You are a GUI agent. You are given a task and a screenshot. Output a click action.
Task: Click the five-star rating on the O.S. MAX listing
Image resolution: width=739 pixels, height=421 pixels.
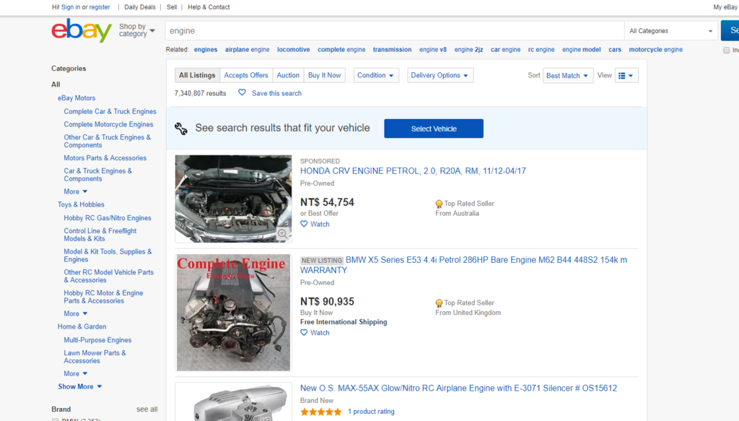pos(321,412)
